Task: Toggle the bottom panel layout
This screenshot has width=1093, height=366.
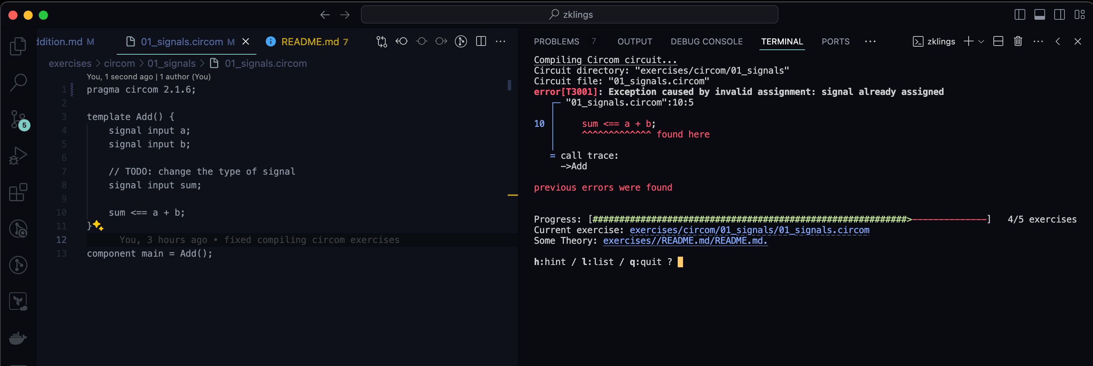Action: tap(1039, 15)
